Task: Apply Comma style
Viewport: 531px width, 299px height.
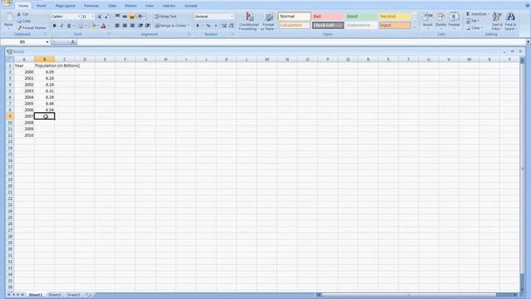Action: [x=216, y=26]
